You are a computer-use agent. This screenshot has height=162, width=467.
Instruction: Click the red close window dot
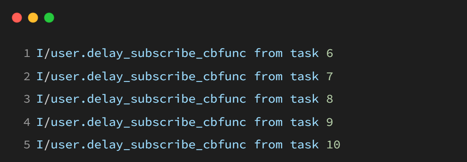tap(17, 18)
